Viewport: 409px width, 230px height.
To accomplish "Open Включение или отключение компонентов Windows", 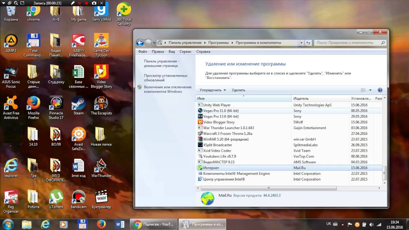I will [167, 89].
